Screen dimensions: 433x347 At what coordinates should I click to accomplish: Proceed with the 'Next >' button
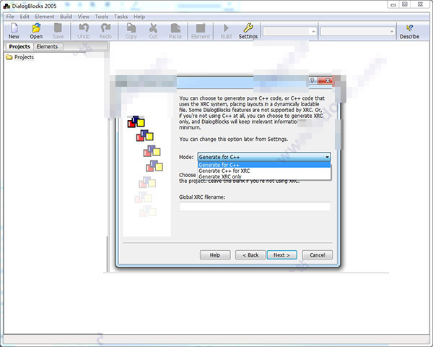pos(281,255)
